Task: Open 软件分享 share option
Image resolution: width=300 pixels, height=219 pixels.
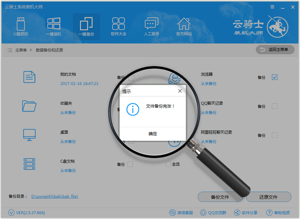Action: [x=246, y=213]
